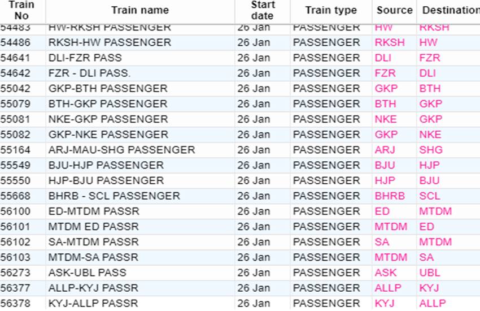Sort by the Train No column header

tap(21, 10)
